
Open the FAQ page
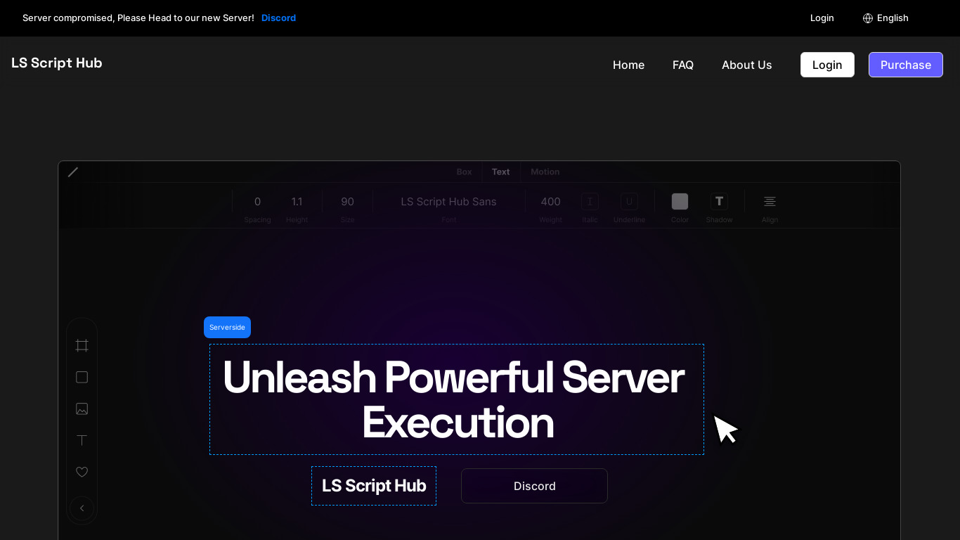683,65
